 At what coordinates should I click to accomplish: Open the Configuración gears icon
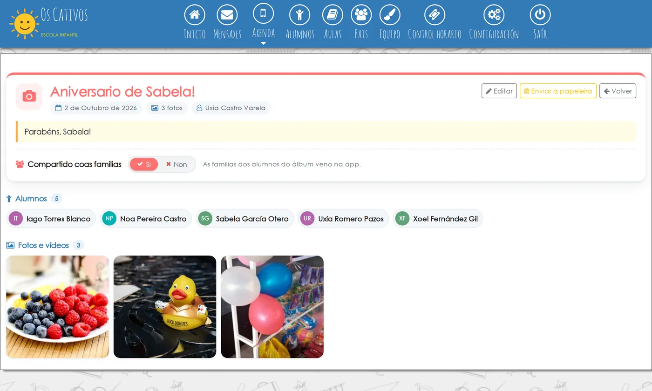pos(494,15)
